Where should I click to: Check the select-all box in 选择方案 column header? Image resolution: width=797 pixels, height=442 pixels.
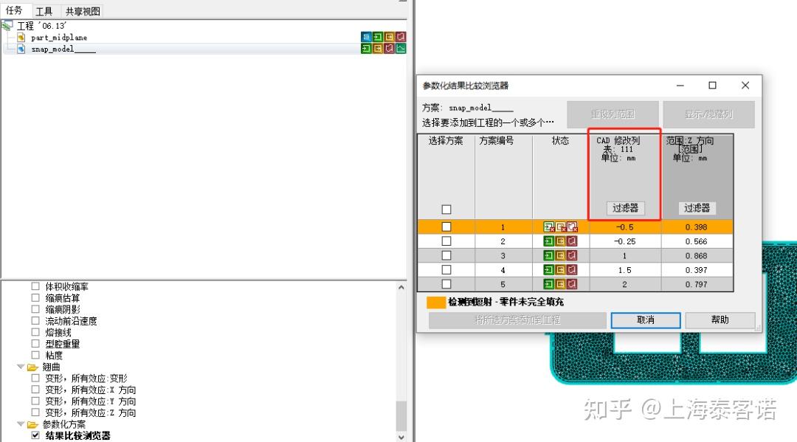[446, 209]
